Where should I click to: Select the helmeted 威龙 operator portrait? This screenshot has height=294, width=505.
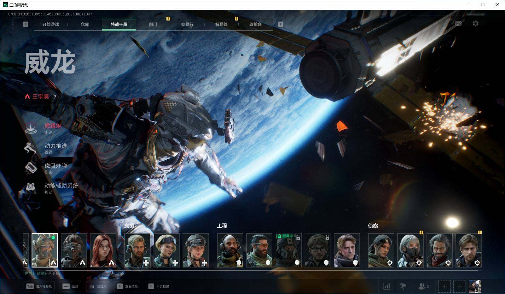tap(45, 250)
